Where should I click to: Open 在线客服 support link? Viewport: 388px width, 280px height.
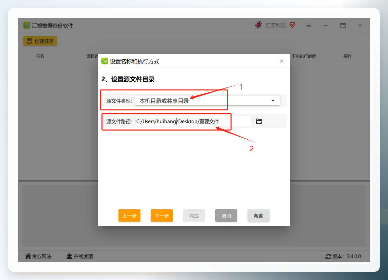click(x=80, y=256)
